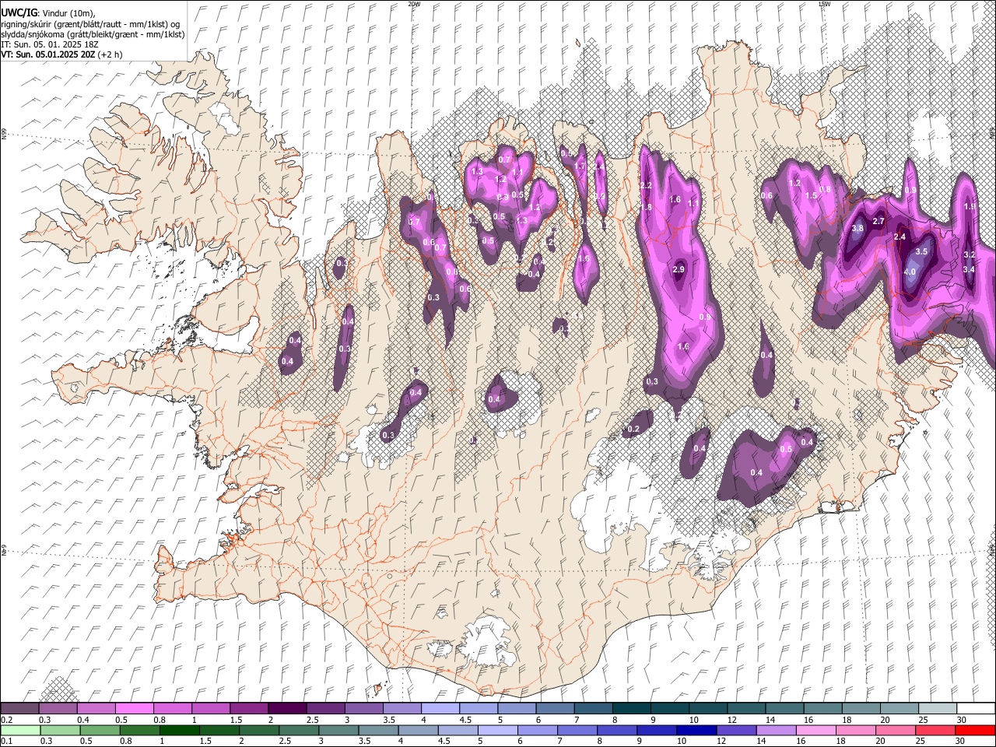This screenshot has height=747, width=996.
Task: Click the '15W' longitude label
Action: click(824, 4)
